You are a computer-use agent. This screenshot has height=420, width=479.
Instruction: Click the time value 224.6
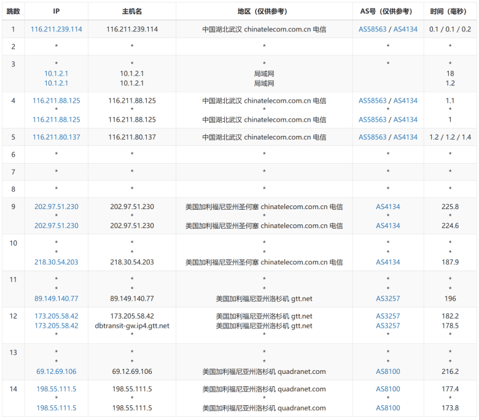(450, 226)
